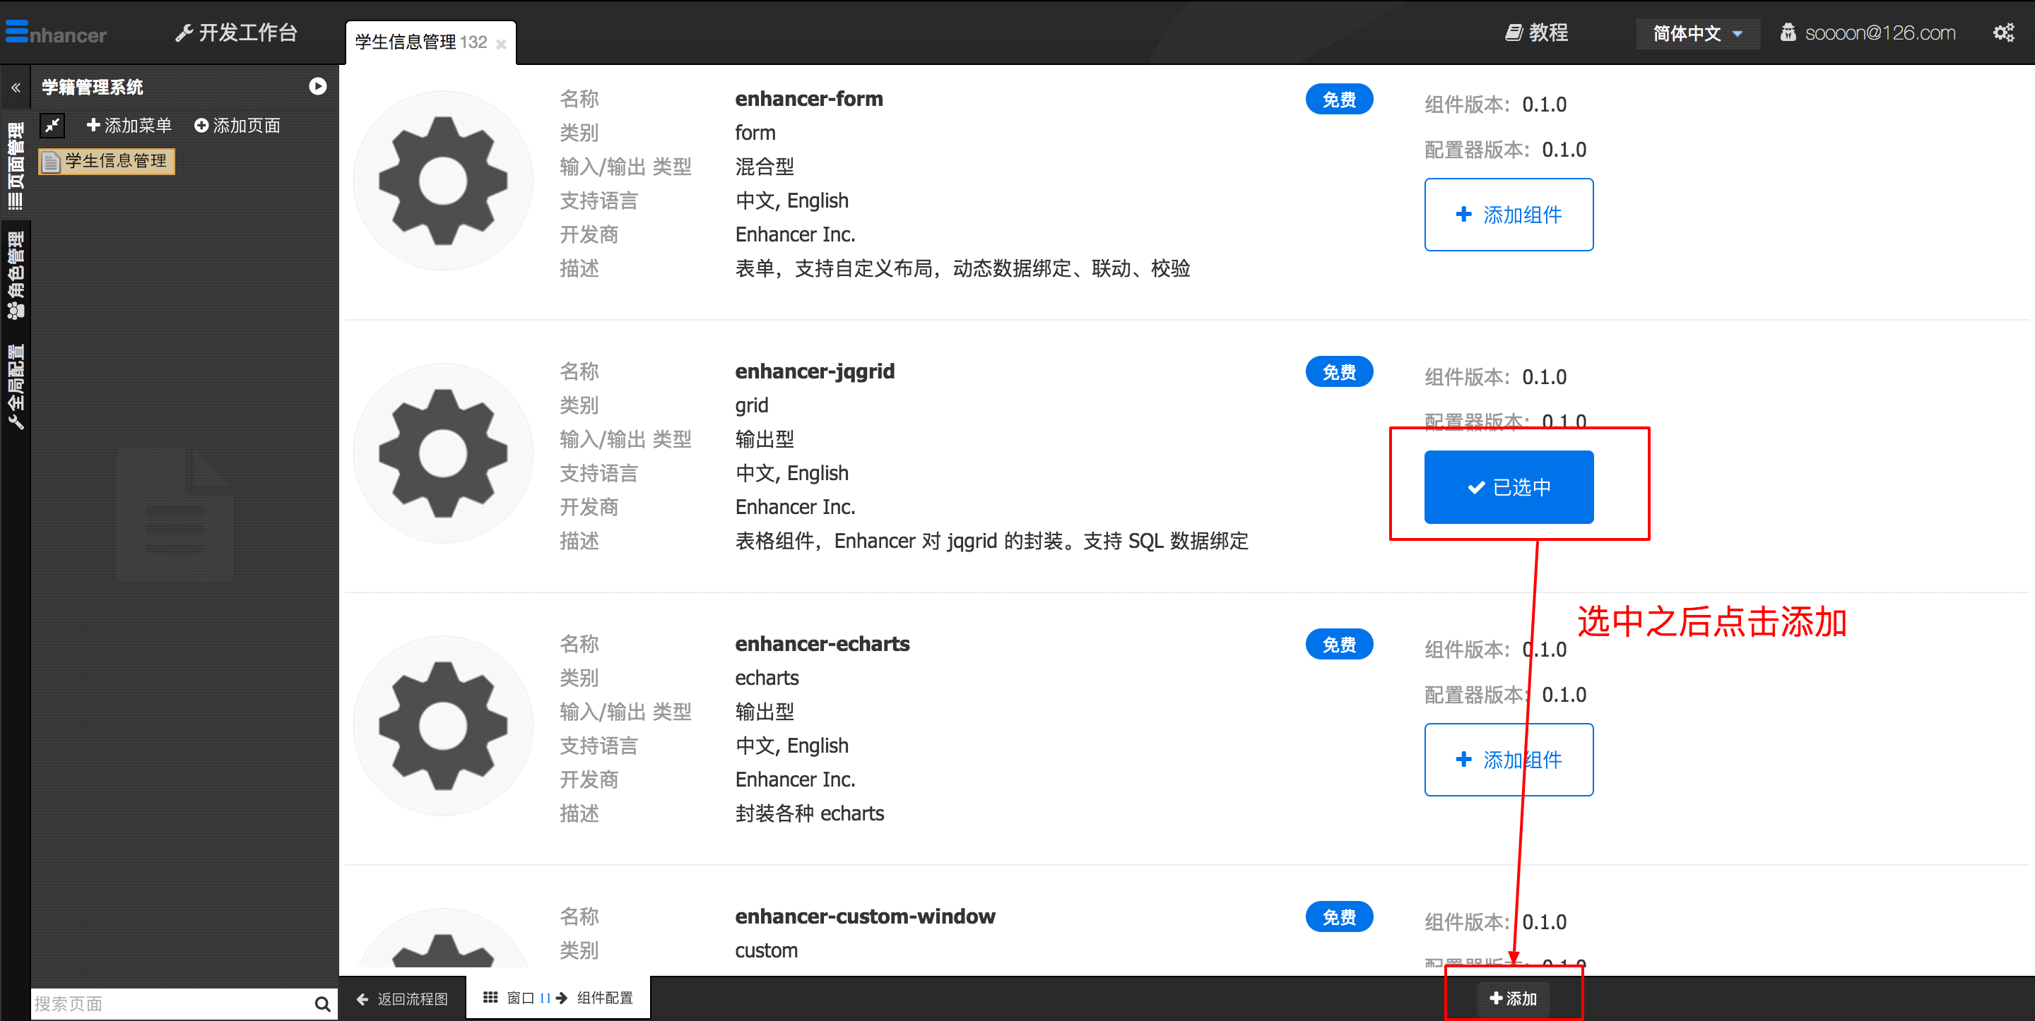Click the play icon beside 学籍管理系统

pos(317,87)
